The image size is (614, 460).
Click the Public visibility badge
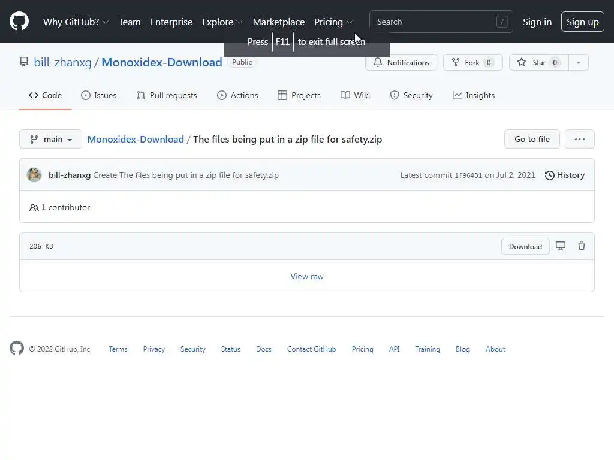242,62
